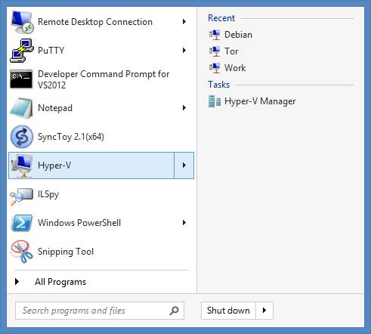Open Snipping Tool scissors icon
The height and width of the screenshot is (334, 371).
point(22,252)
